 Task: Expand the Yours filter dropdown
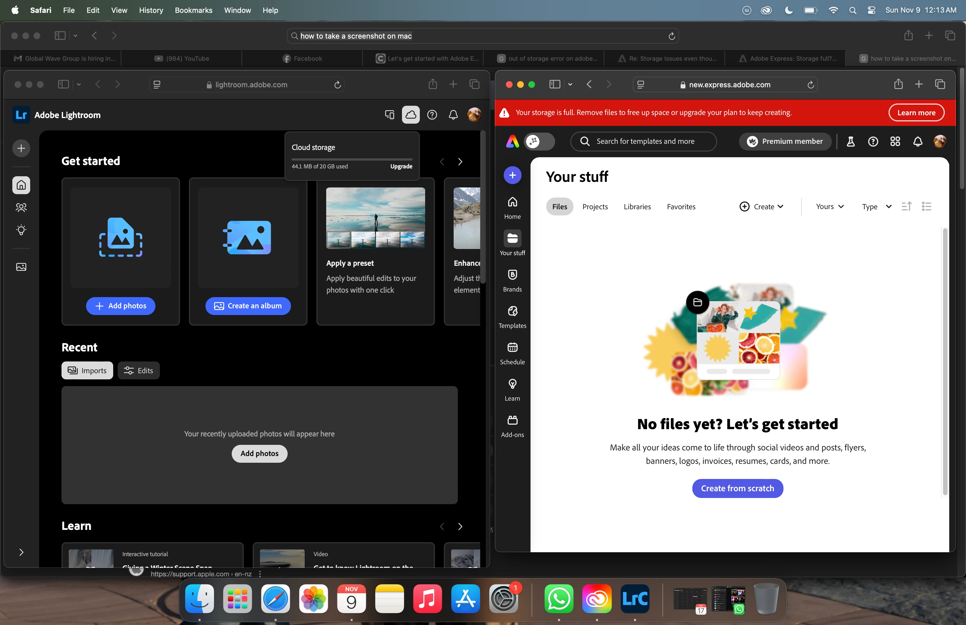[x=829, y=206]
